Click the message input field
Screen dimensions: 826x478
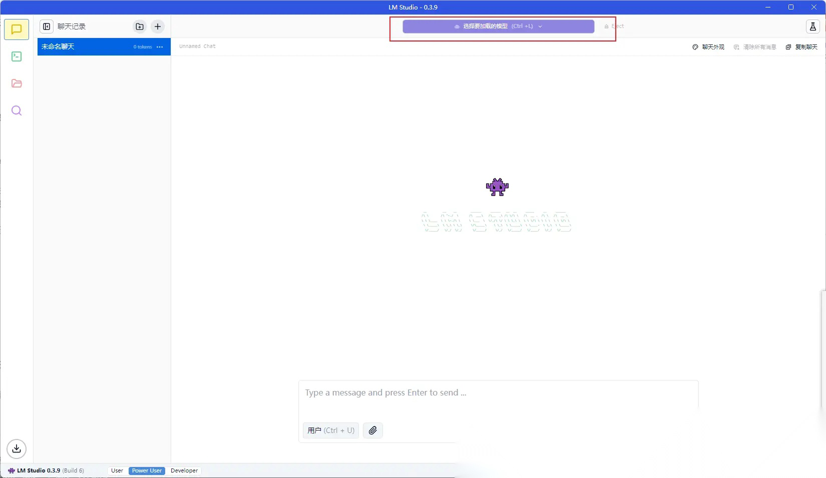(x=498, y=394)
